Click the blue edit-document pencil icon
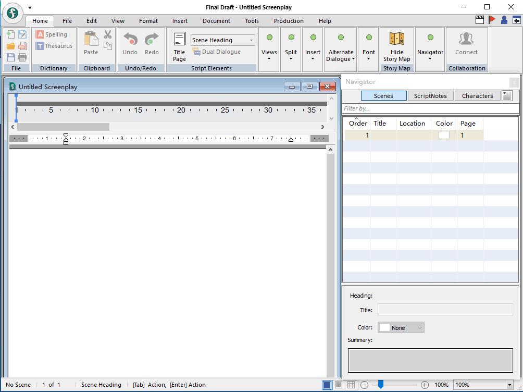523x392 pixels. coord(22,34)
